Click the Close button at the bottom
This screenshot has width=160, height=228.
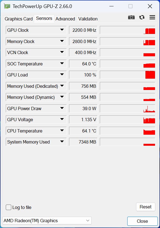click(x=142, y=221)
